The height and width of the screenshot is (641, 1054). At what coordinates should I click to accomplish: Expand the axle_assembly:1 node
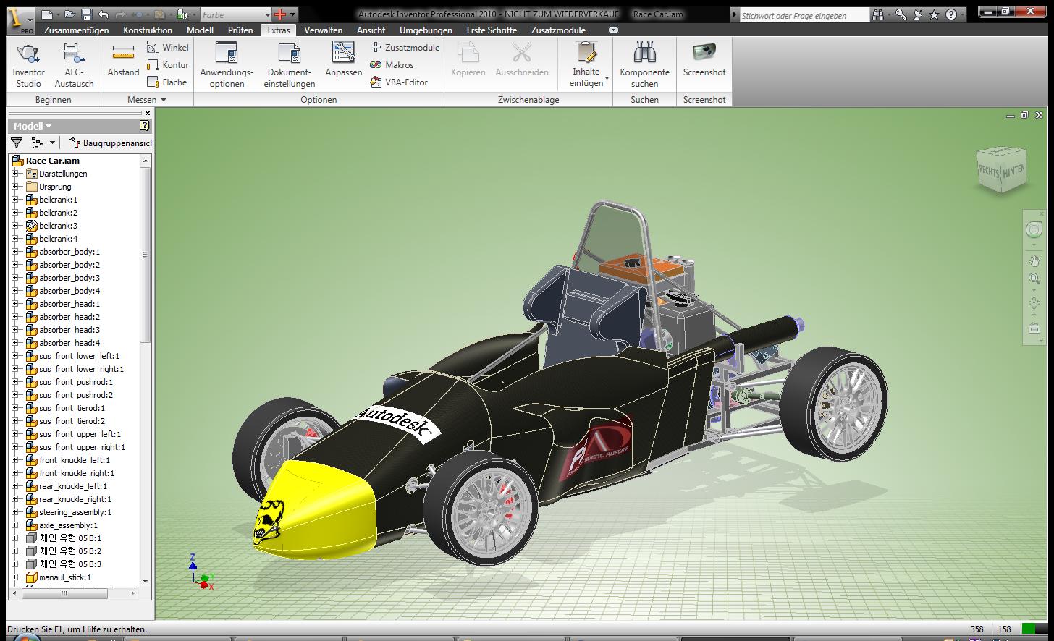(14, 525)
